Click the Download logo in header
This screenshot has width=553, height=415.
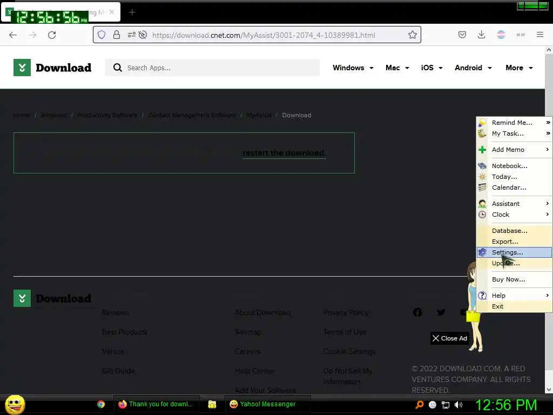point(52,68)
